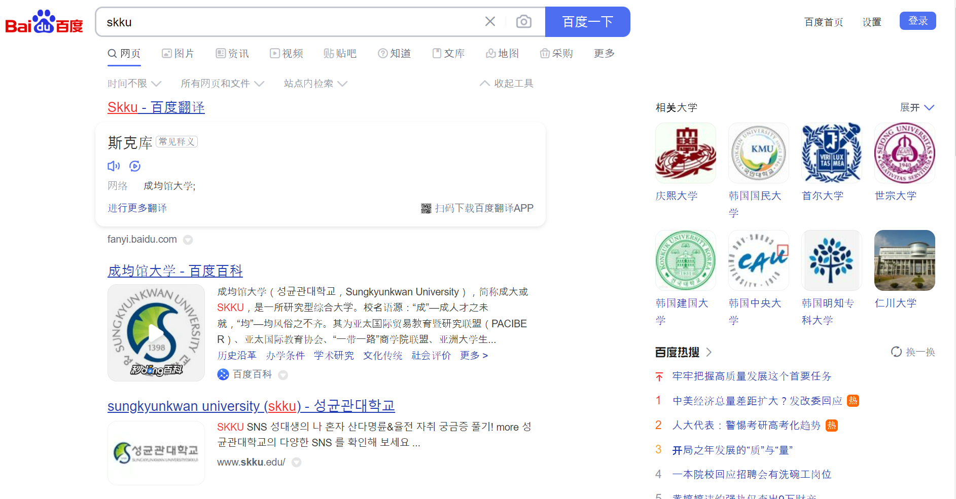This screenshot has height=499, width=956.
Task: Open 历史沿革 sublink
Action: (237, 356)
